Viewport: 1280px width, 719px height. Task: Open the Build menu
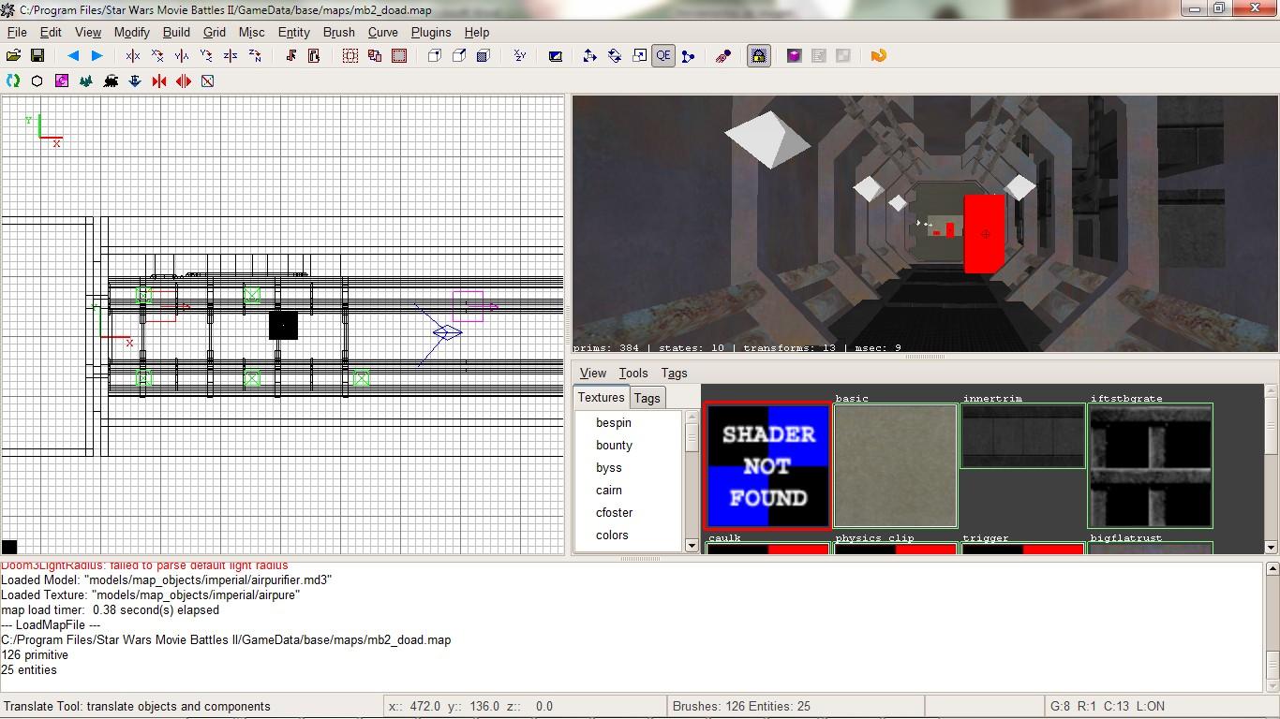tap(176, 32)
